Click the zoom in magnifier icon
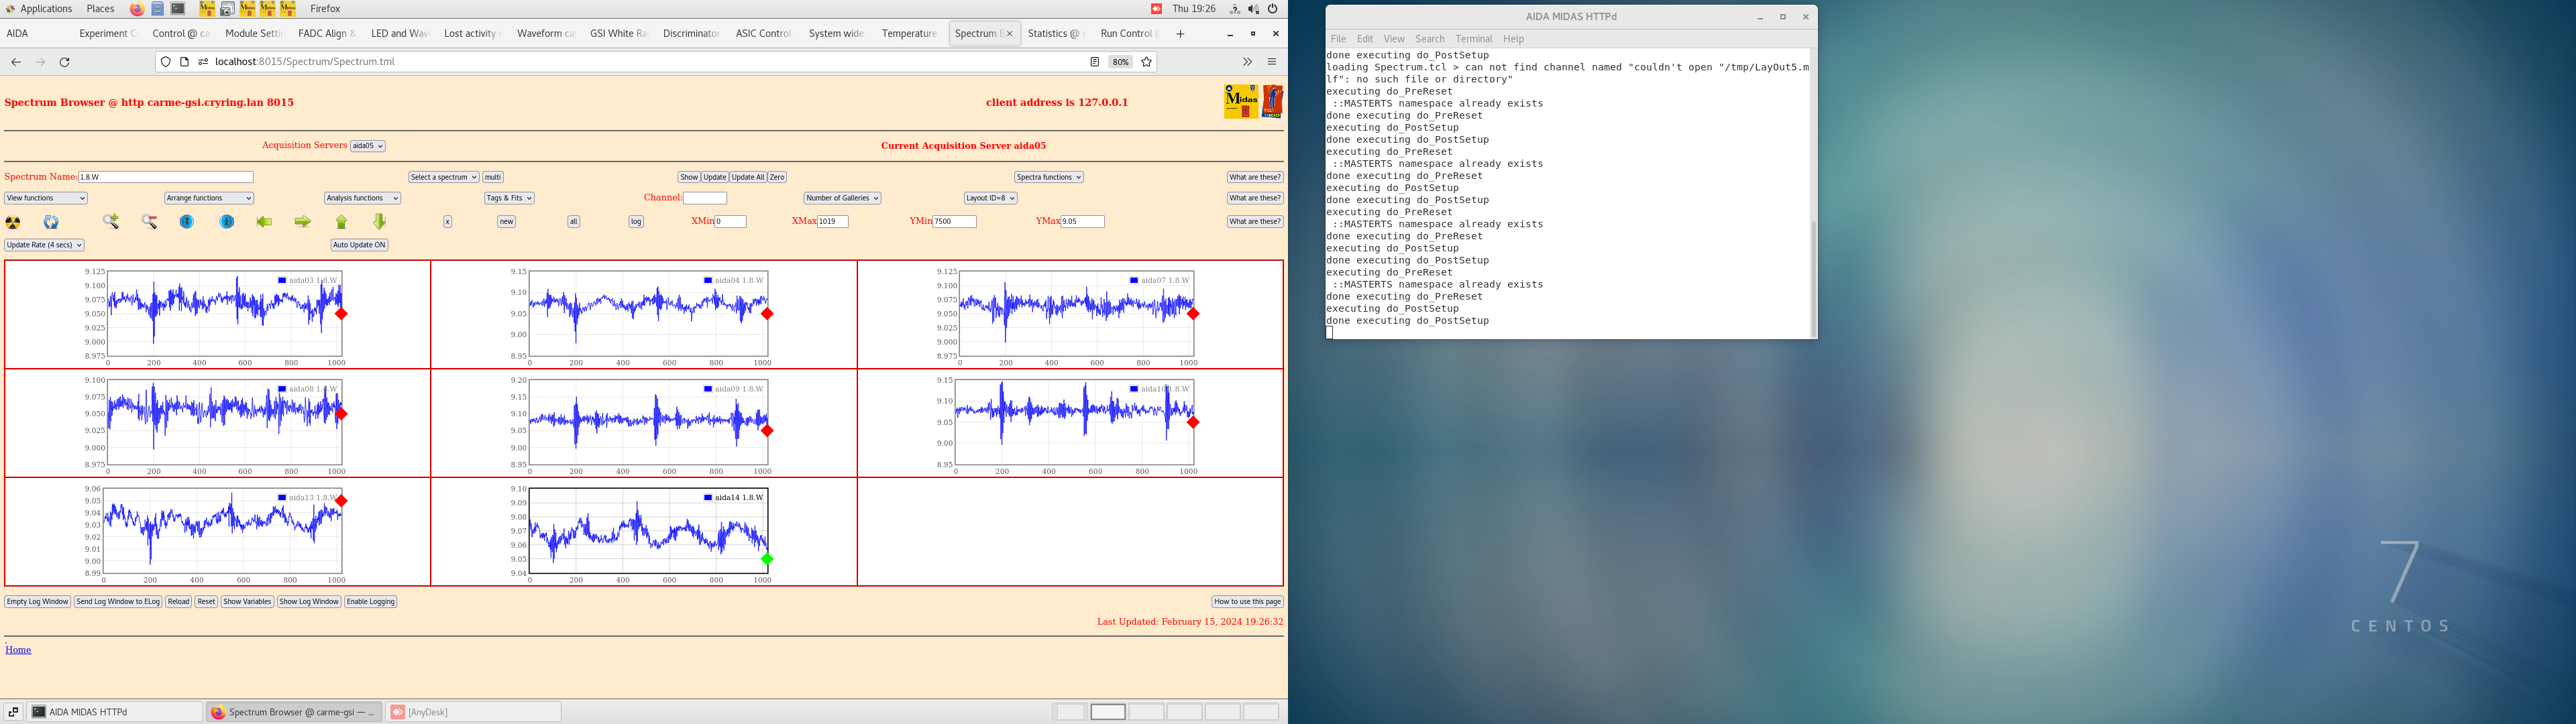The height and width of the screenshot is (724, 2576). [111, 222]
